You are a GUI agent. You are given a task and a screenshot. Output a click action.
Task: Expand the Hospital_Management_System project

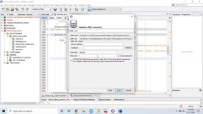point(2,23)
